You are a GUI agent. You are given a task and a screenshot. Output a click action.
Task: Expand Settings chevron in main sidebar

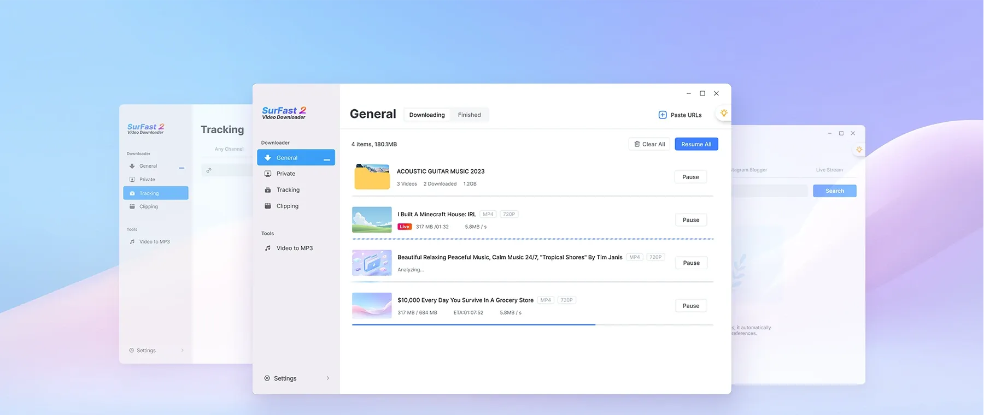[327, 378]
